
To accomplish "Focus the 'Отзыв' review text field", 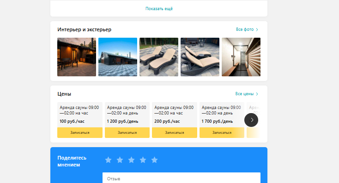I will click(182, 178).
